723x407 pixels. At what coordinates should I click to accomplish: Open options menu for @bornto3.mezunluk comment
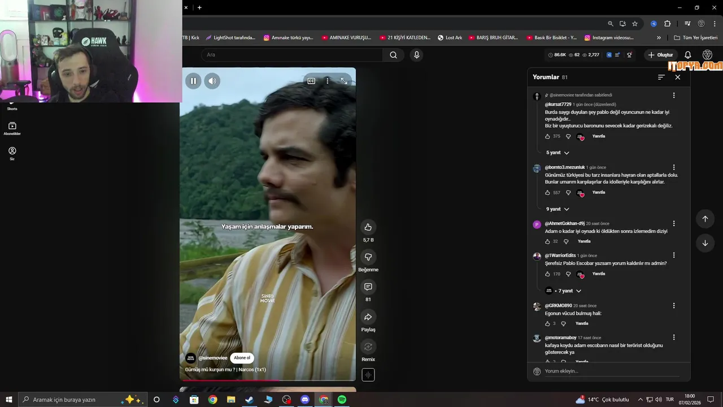coord(674,167)
